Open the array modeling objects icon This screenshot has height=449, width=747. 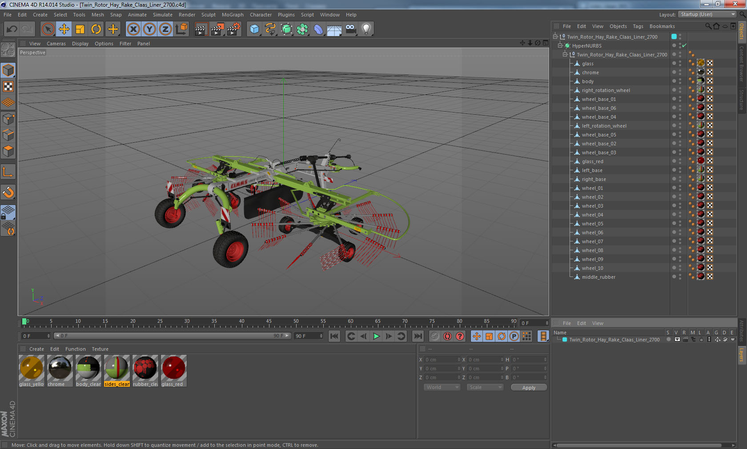tap(302, 29)
